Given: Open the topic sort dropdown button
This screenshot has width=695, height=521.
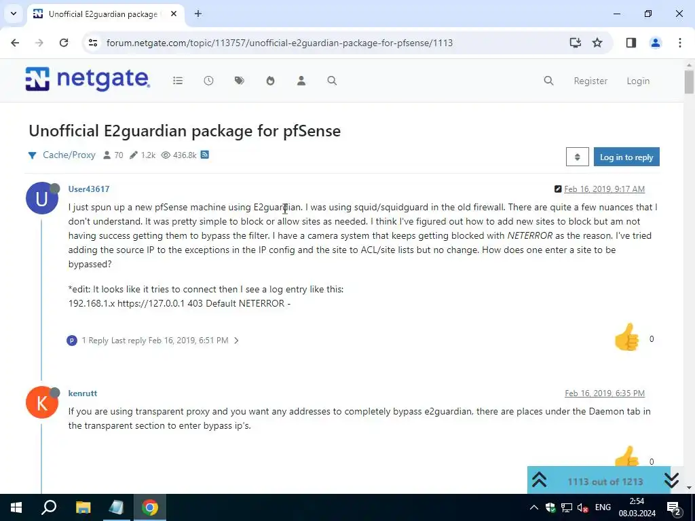Looking at the screenshot, I should pos(577,157).
